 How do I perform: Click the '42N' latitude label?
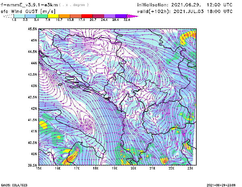point(34,108)
